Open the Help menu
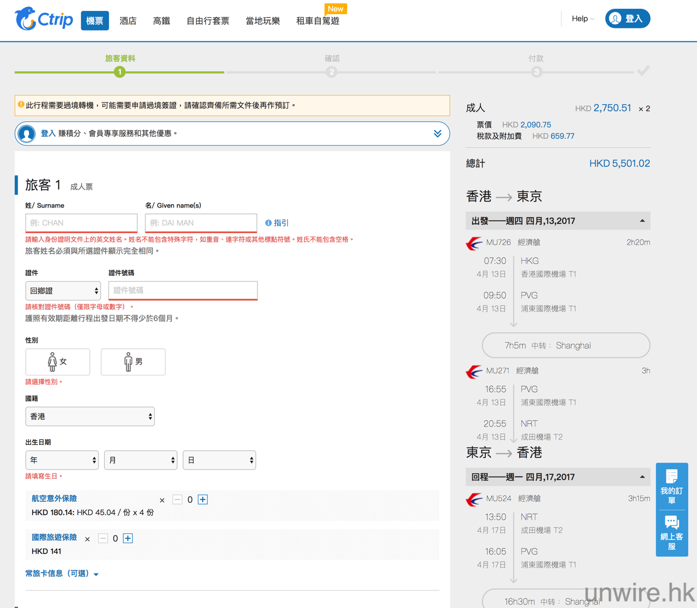Viewport: 697px width, 608px height. coord(582,19)
